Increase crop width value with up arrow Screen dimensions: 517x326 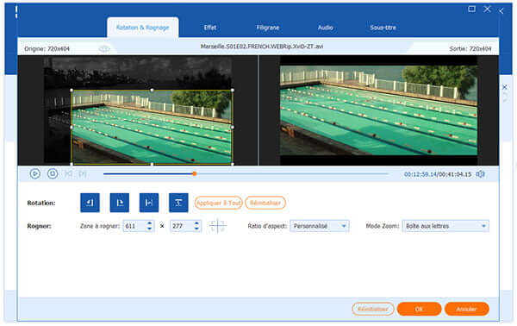149,223
